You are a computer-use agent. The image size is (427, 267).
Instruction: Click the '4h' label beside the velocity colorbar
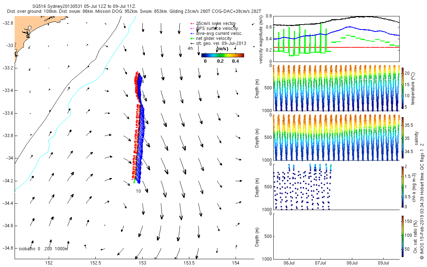190,48
